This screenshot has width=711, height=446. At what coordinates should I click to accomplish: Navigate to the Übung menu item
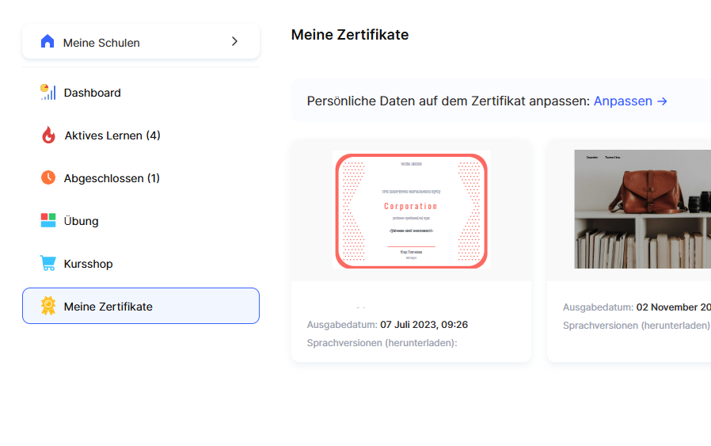[82, 221]
